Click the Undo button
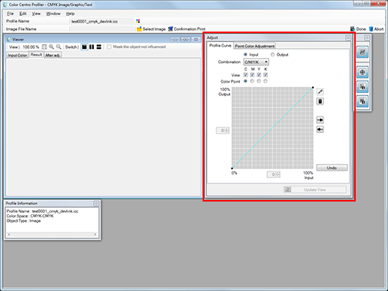 (332, 168)
